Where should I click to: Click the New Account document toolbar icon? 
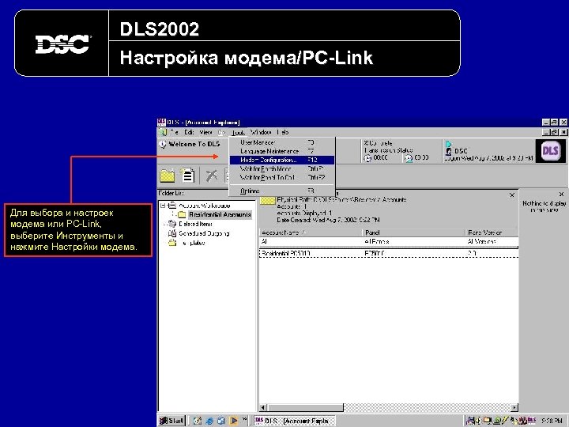click(x=187, y=176)
